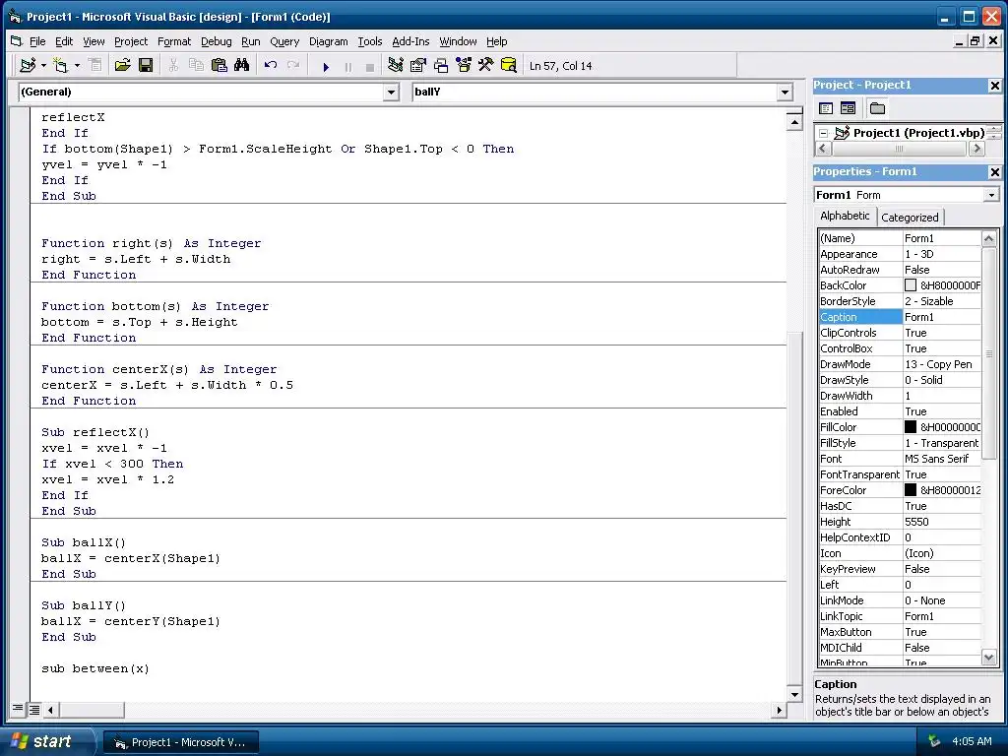Viewport: 1008px width, 756px height.
Task: Click the Open Project folder icon
Action: pos(123,66)
